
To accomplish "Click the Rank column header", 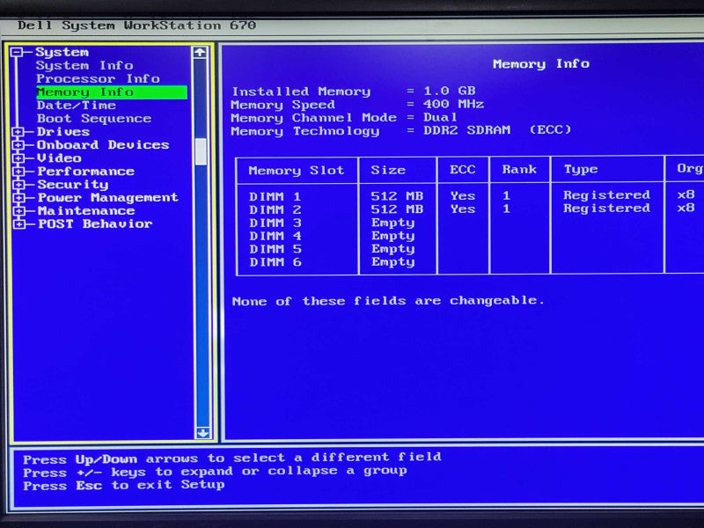I will point(519,170).
